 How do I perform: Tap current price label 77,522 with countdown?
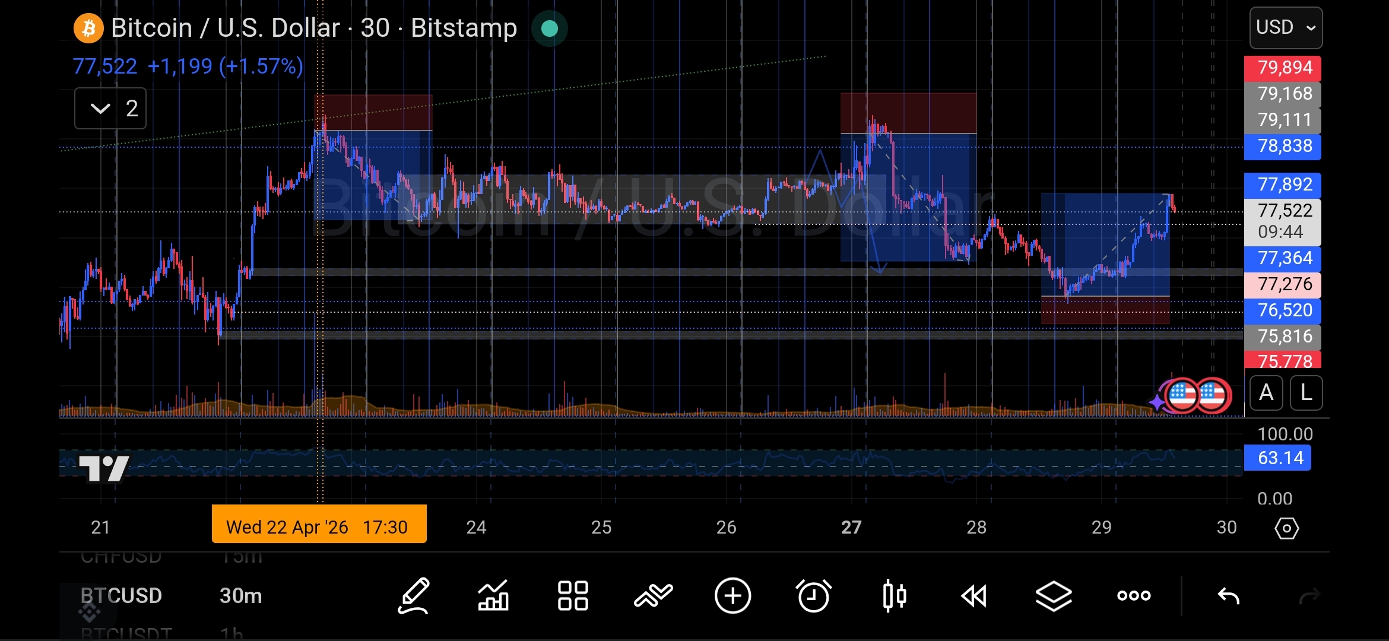(x=1283, y=221)
